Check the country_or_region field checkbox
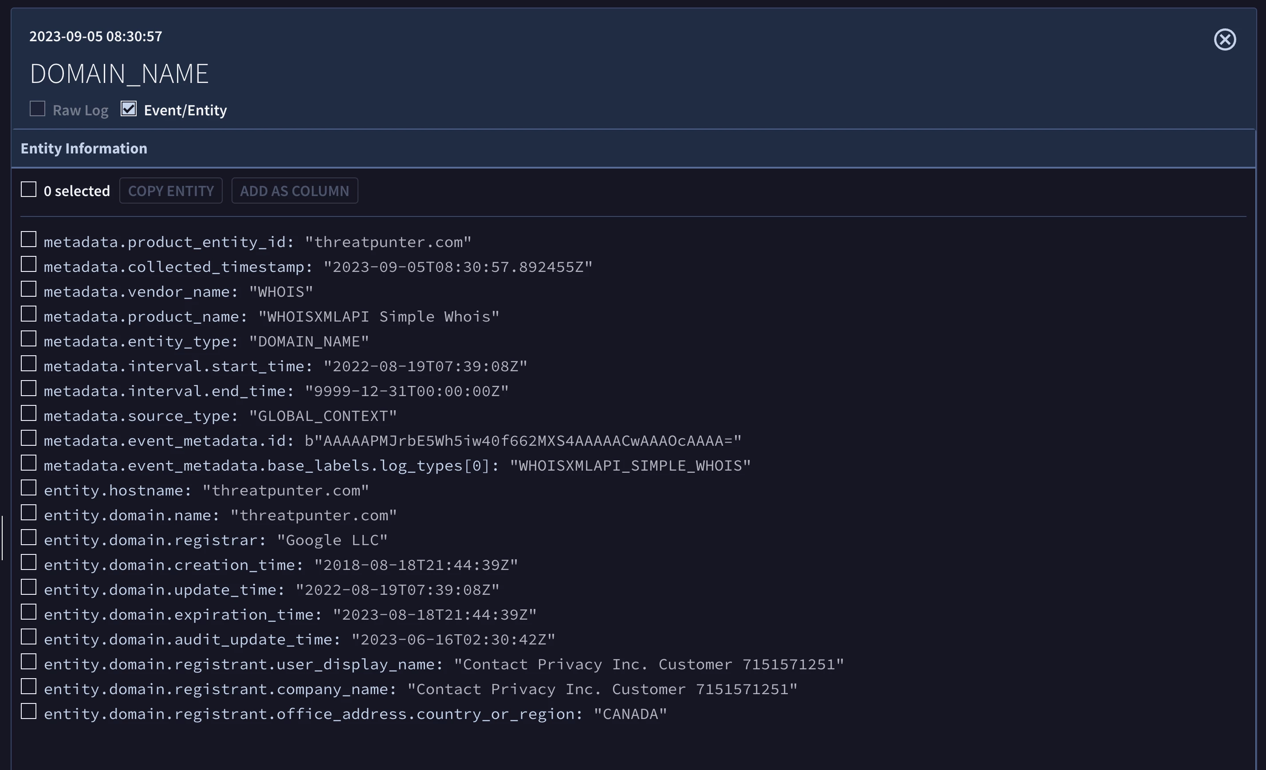The width and height of the screenshot is (1266, 770). pyautogui.click(x=28, y=711)
